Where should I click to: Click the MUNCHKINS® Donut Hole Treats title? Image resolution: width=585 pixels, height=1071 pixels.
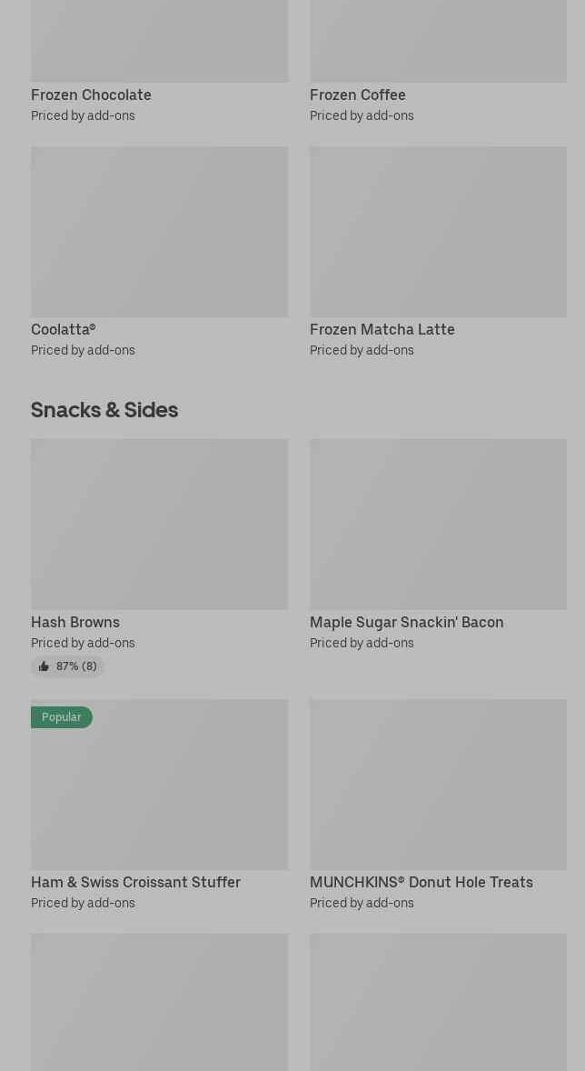tap(421, 882)
